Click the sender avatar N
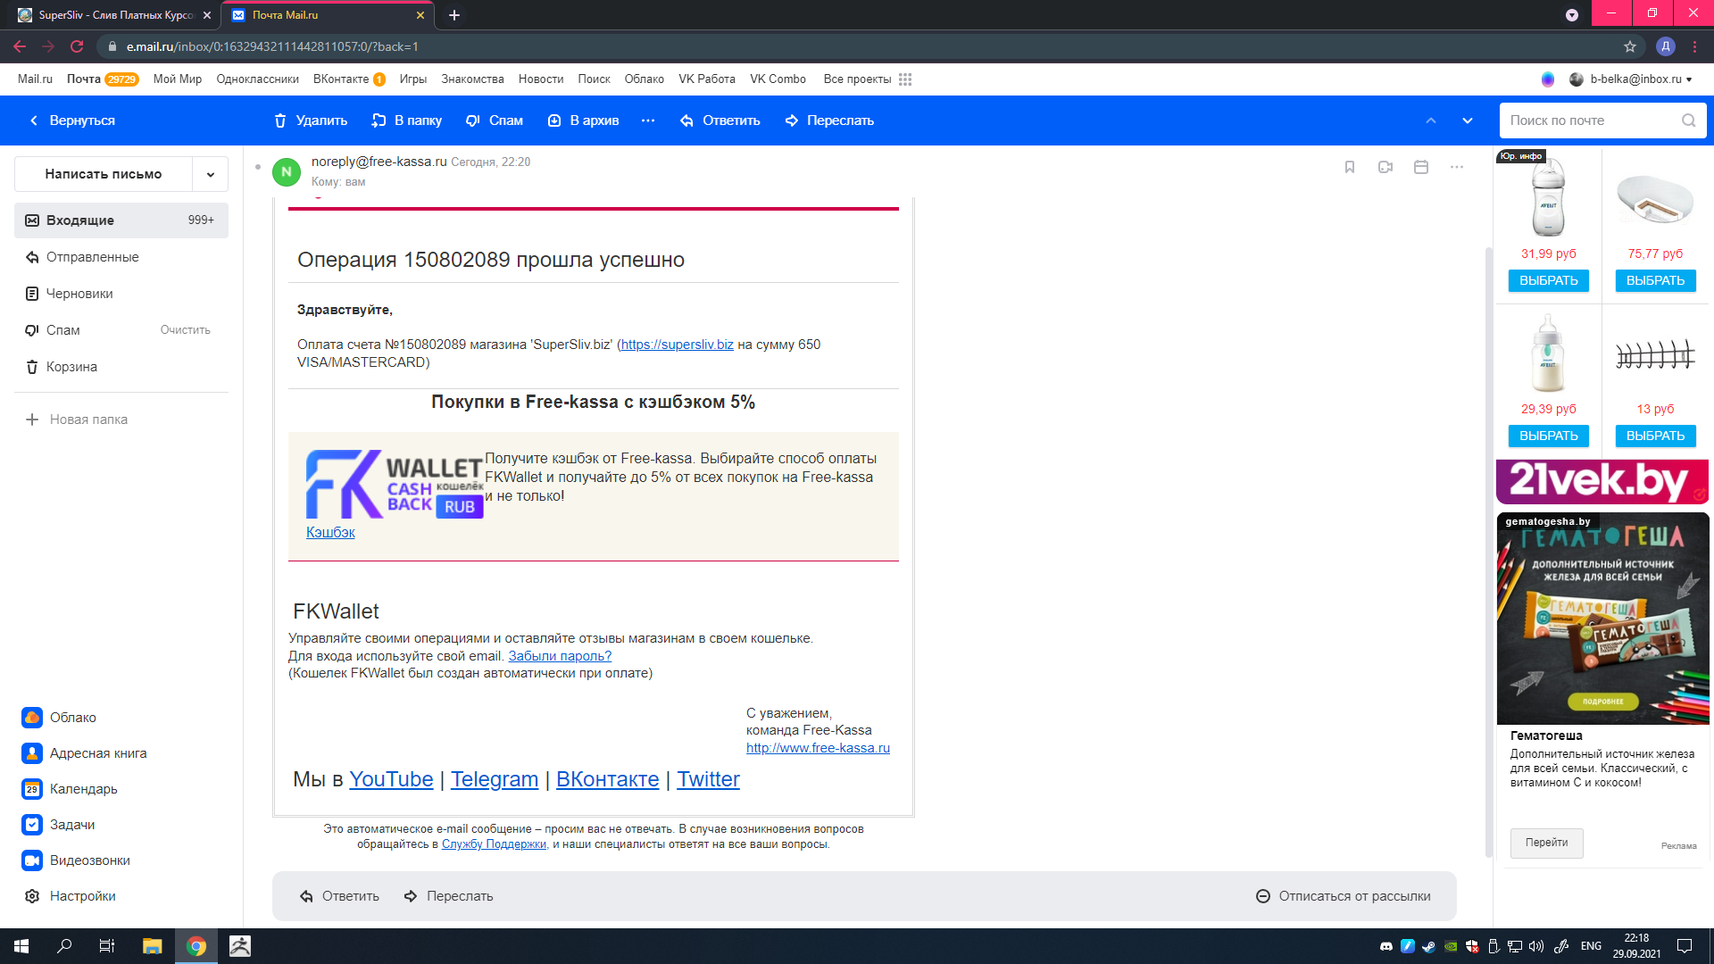This screenshot has width=1714, height=964. click(x=287, y=171)
